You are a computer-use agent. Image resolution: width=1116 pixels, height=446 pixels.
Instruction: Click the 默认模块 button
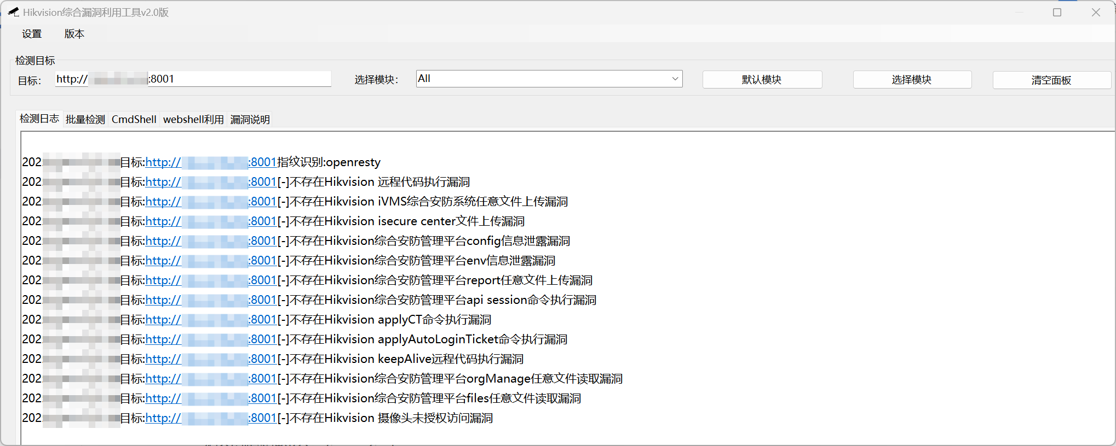(x=762, y=80)
